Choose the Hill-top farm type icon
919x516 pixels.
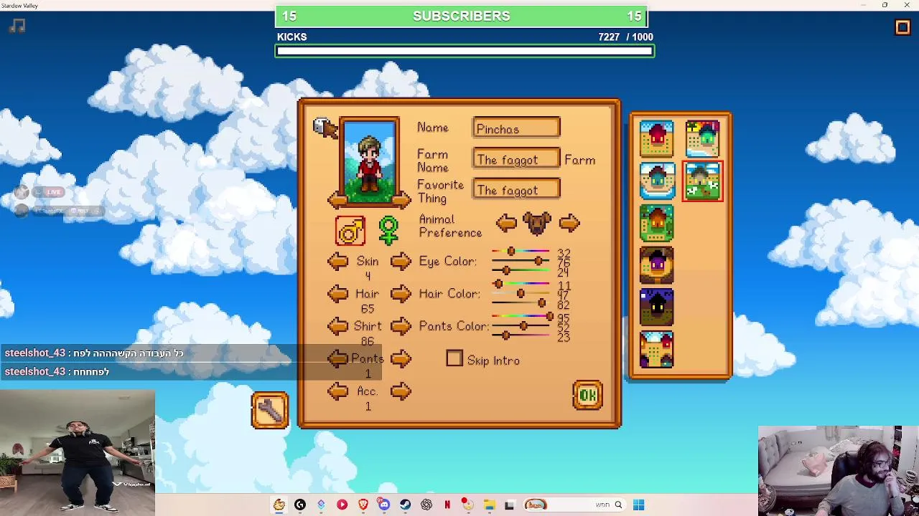coord(657,265)
